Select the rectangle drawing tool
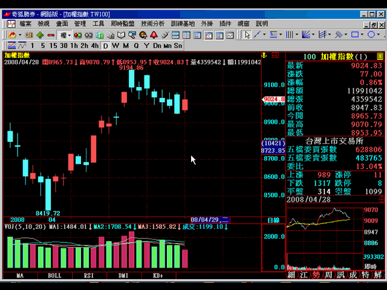Screen dimensions: 387x290 tap(355, 35)
